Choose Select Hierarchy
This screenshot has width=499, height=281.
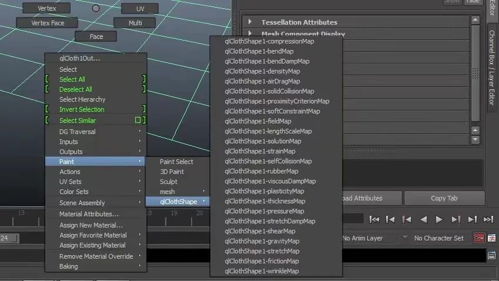tap(96, 99)
